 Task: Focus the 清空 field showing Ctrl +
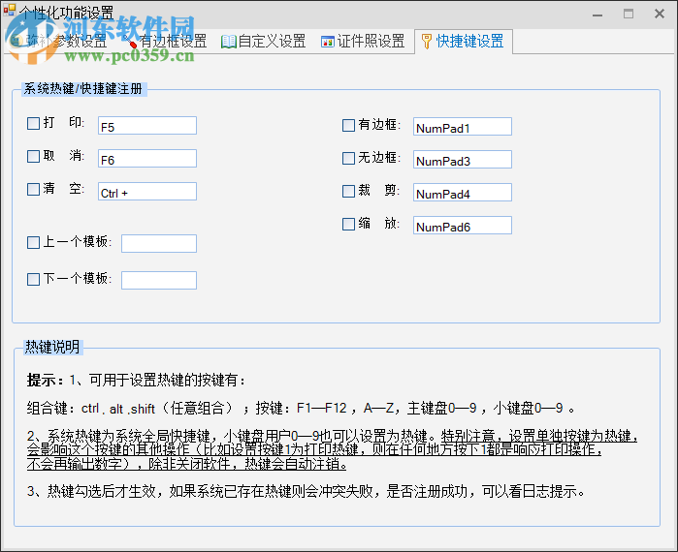[147, 191]
